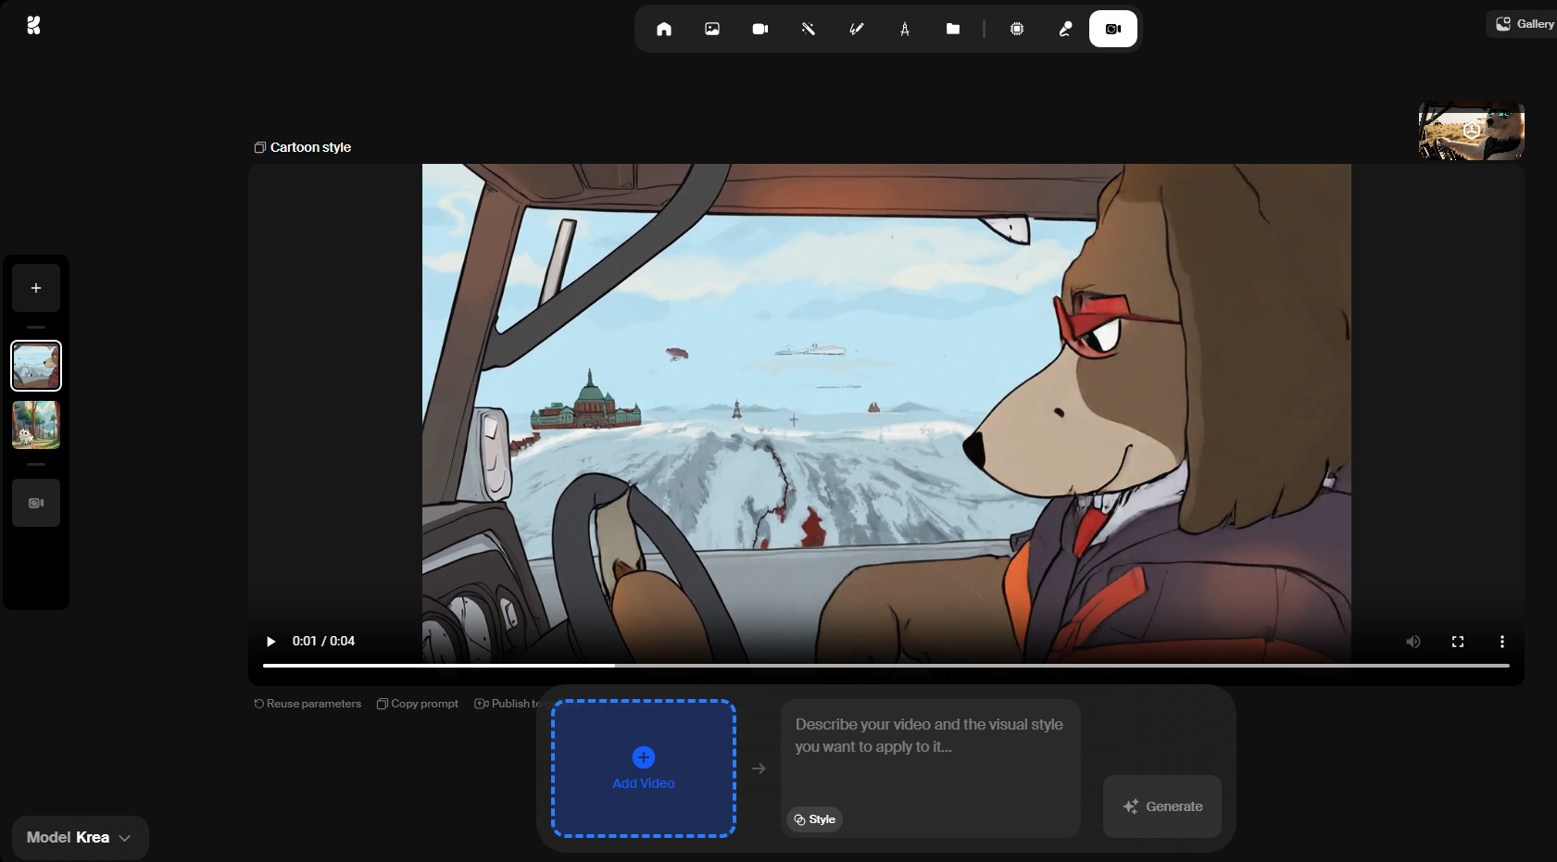Open the Video generation tool
Viewport: 1557px width, 862px height.
click(760, 29)
